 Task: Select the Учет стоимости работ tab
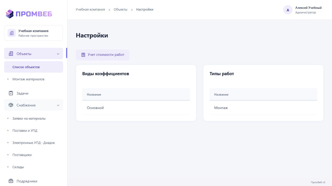[102, 55]
